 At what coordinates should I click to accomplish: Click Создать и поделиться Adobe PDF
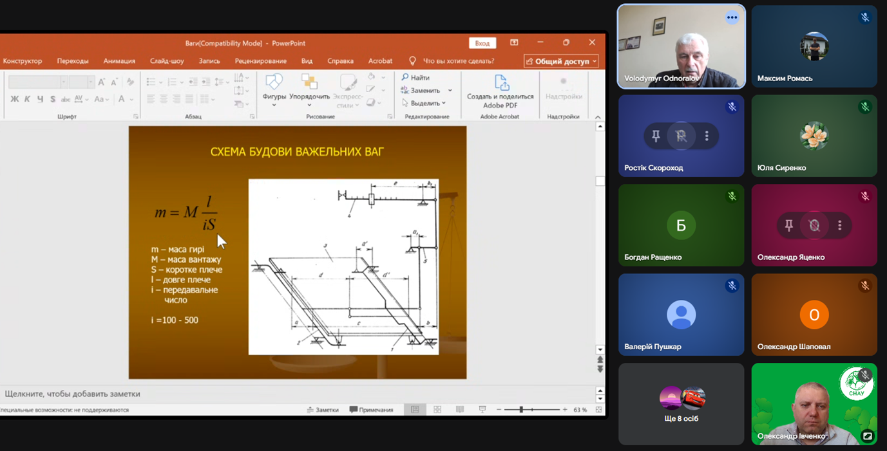[x=501, y=90]
